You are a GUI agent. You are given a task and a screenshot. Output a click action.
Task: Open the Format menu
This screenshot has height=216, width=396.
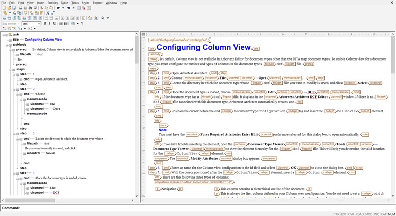coord(98,3)
